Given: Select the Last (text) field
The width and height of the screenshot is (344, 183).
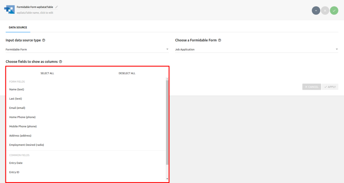Looking at the screenshot, I should coord(86,99).
